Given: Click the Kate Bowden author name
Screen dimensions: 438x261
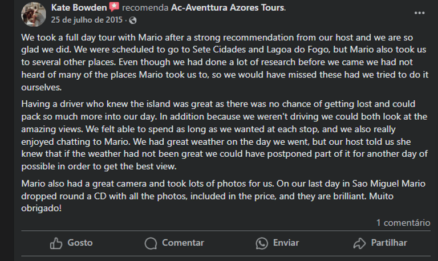Looking at the screenshot, I should click(78, 7).
